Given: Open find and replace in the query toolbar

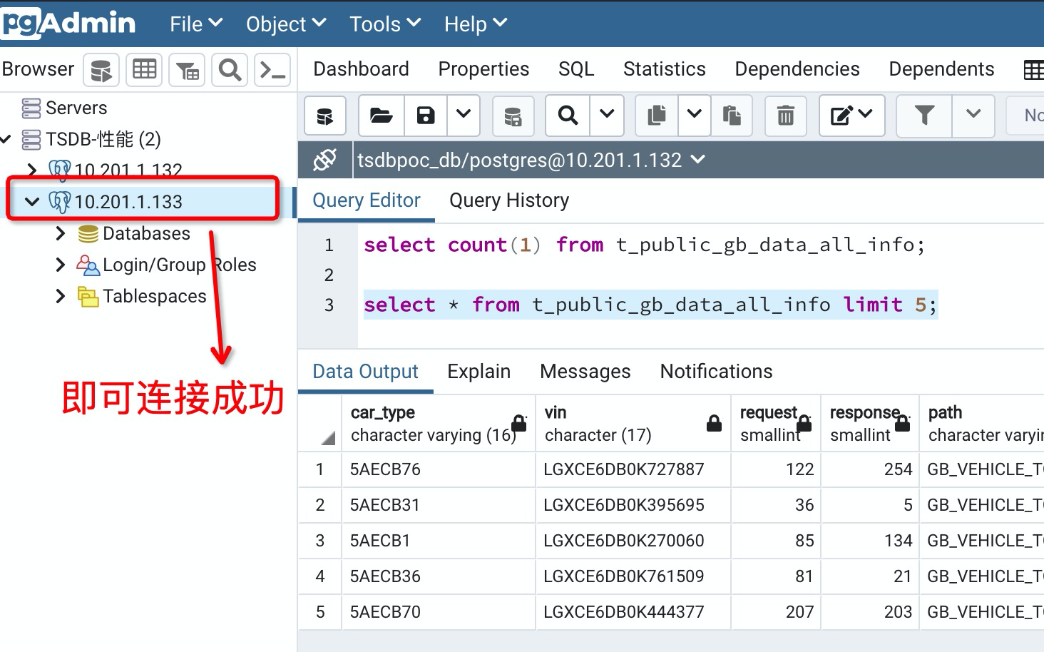Looking at the screenshot, I should click(566, 116).
